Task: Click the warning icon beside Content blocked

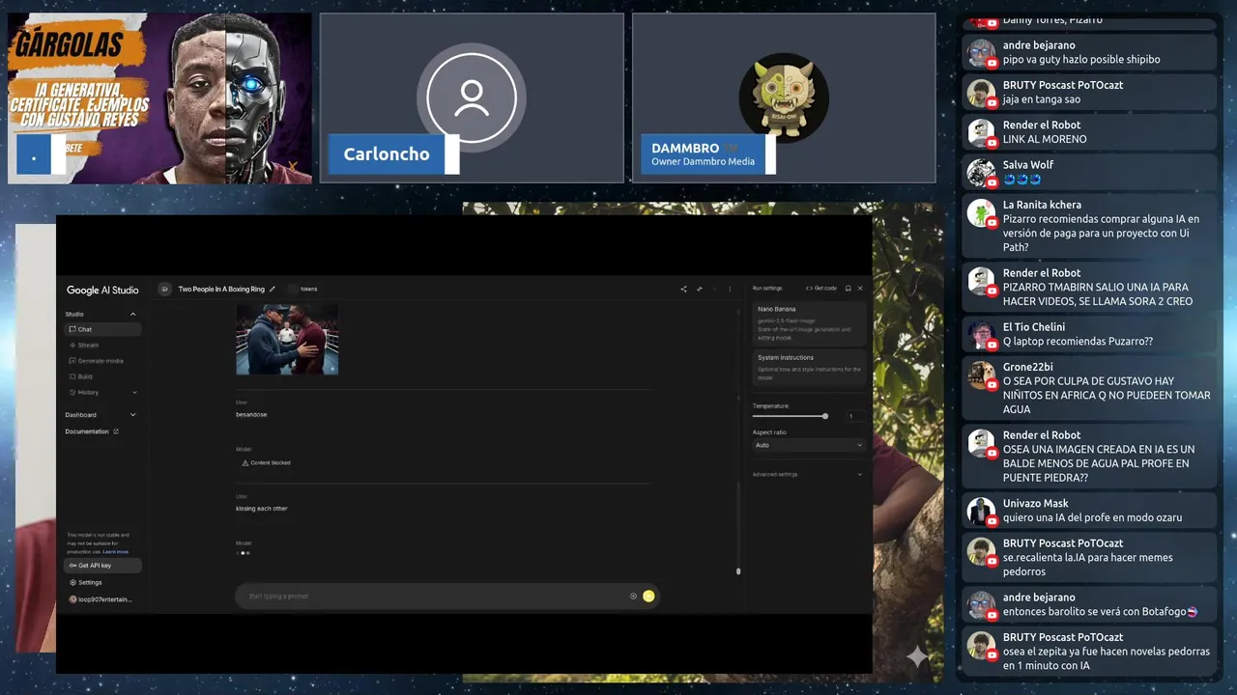Action: (x=245, y=462)
